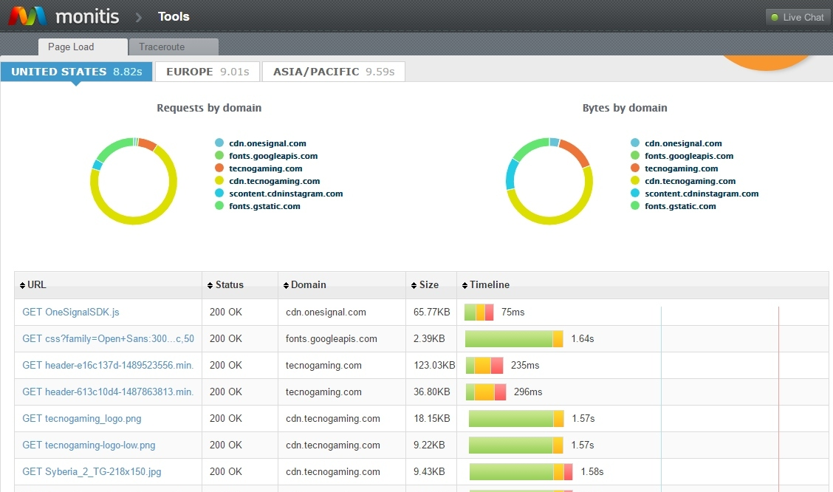Select the Asia/Pacific 9.59s tab
Screen dimensions: 833x492
tap(334, 72)
